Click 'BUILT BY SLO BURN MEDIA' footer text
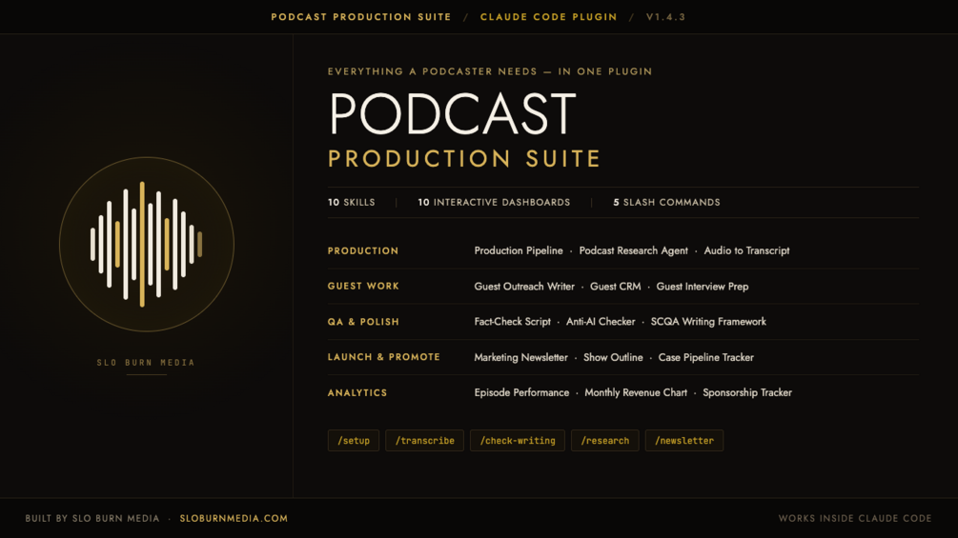This screenshot has width=958, height=538. (x=92, y=519)
